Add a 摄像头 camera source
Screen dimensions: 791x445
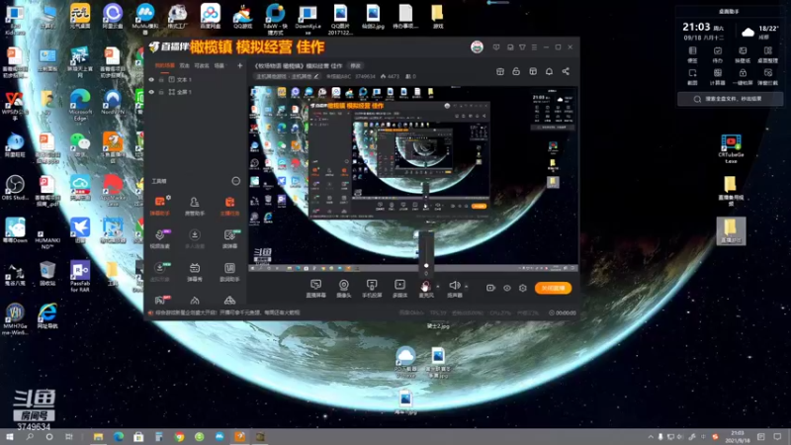click(343, 288)
